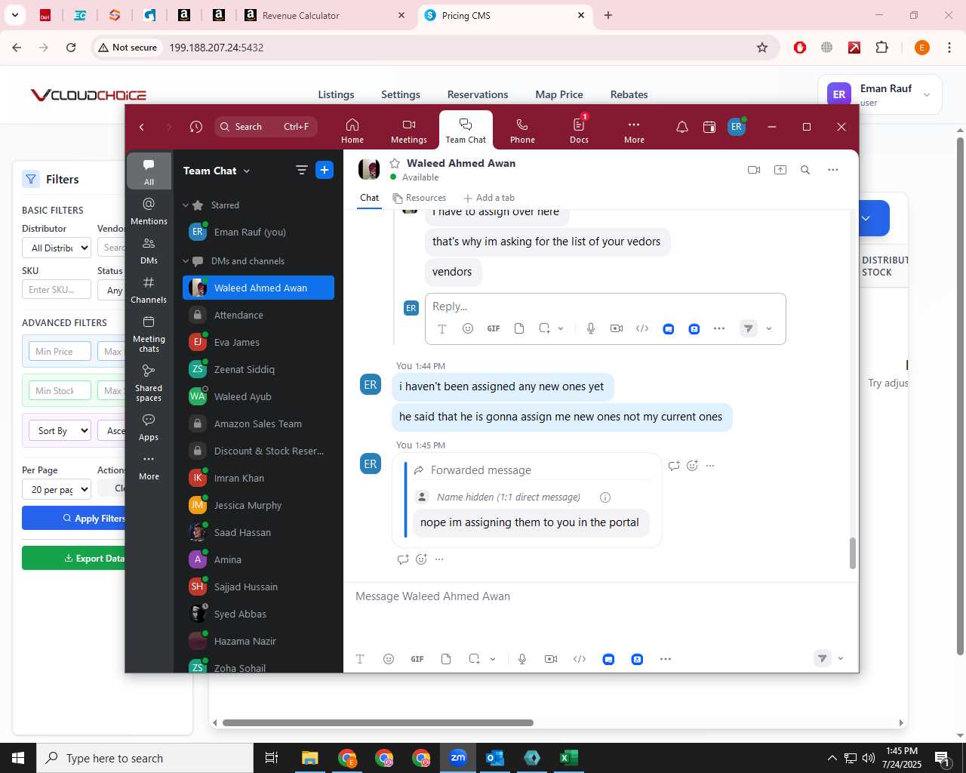Open Meeting chats in sidebar
The image size is (966, 773).
click(x=149, y=334)
